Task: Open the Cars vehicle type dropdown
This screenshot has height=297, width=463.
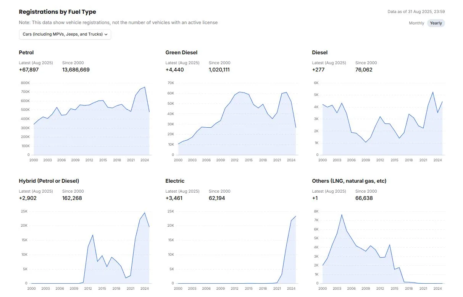Action: click(65, 34)
